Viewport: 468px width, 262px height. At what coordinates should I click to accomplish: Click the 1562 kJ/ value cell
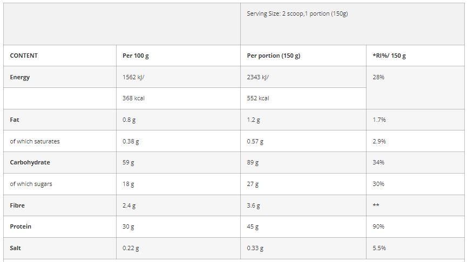[133, 77]
